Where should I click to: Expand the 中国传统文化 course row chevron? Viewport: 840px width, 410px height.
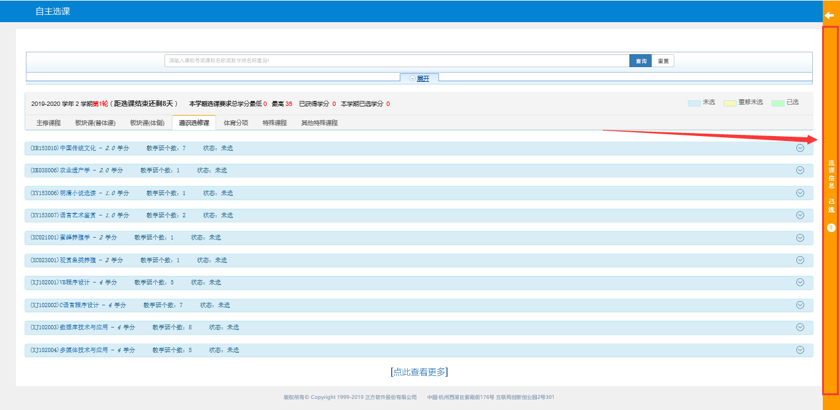pos(800,148)
